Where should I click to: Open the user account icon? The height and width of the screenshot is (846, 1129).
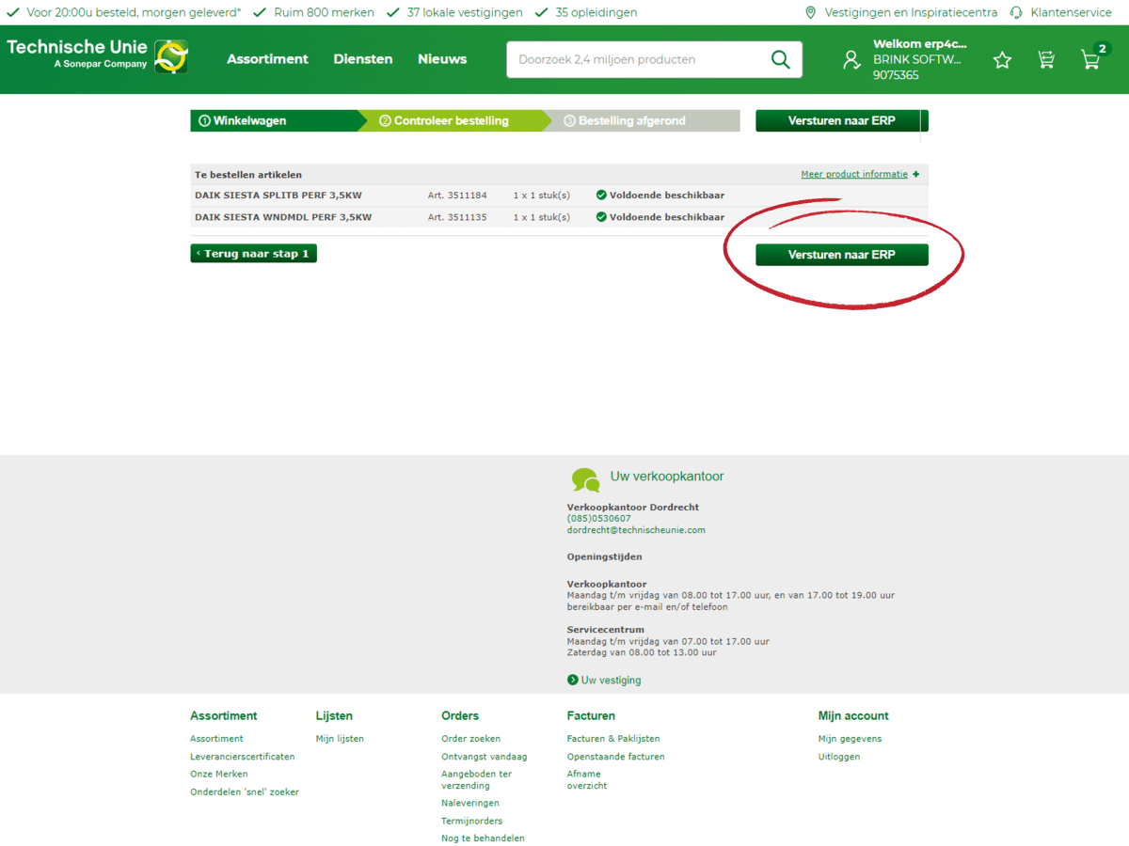(851, 59)
